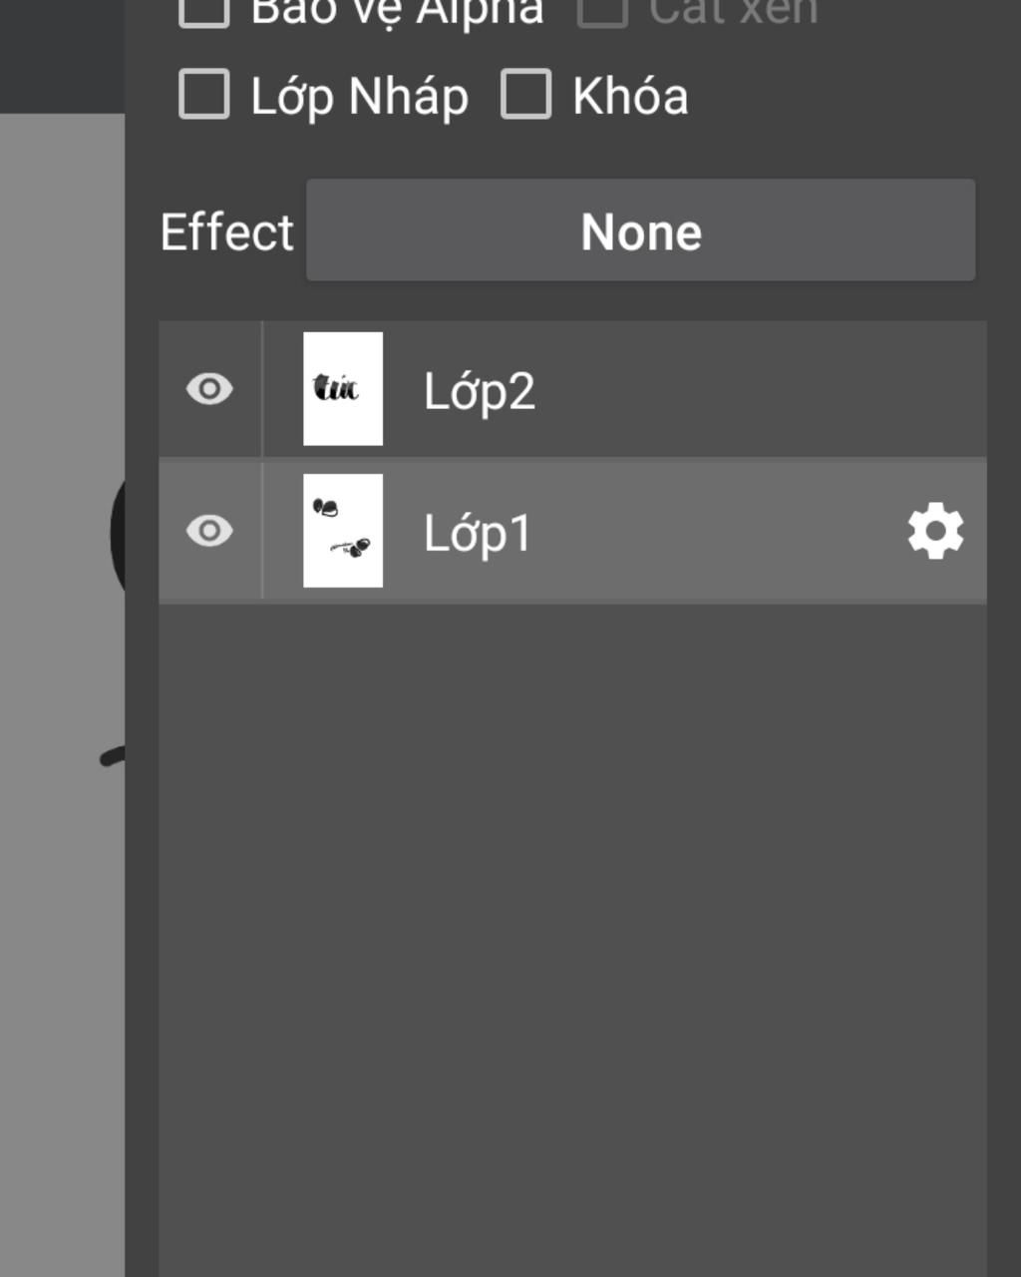Hide the Lớp2 layer with eye icon

(209, 389)
